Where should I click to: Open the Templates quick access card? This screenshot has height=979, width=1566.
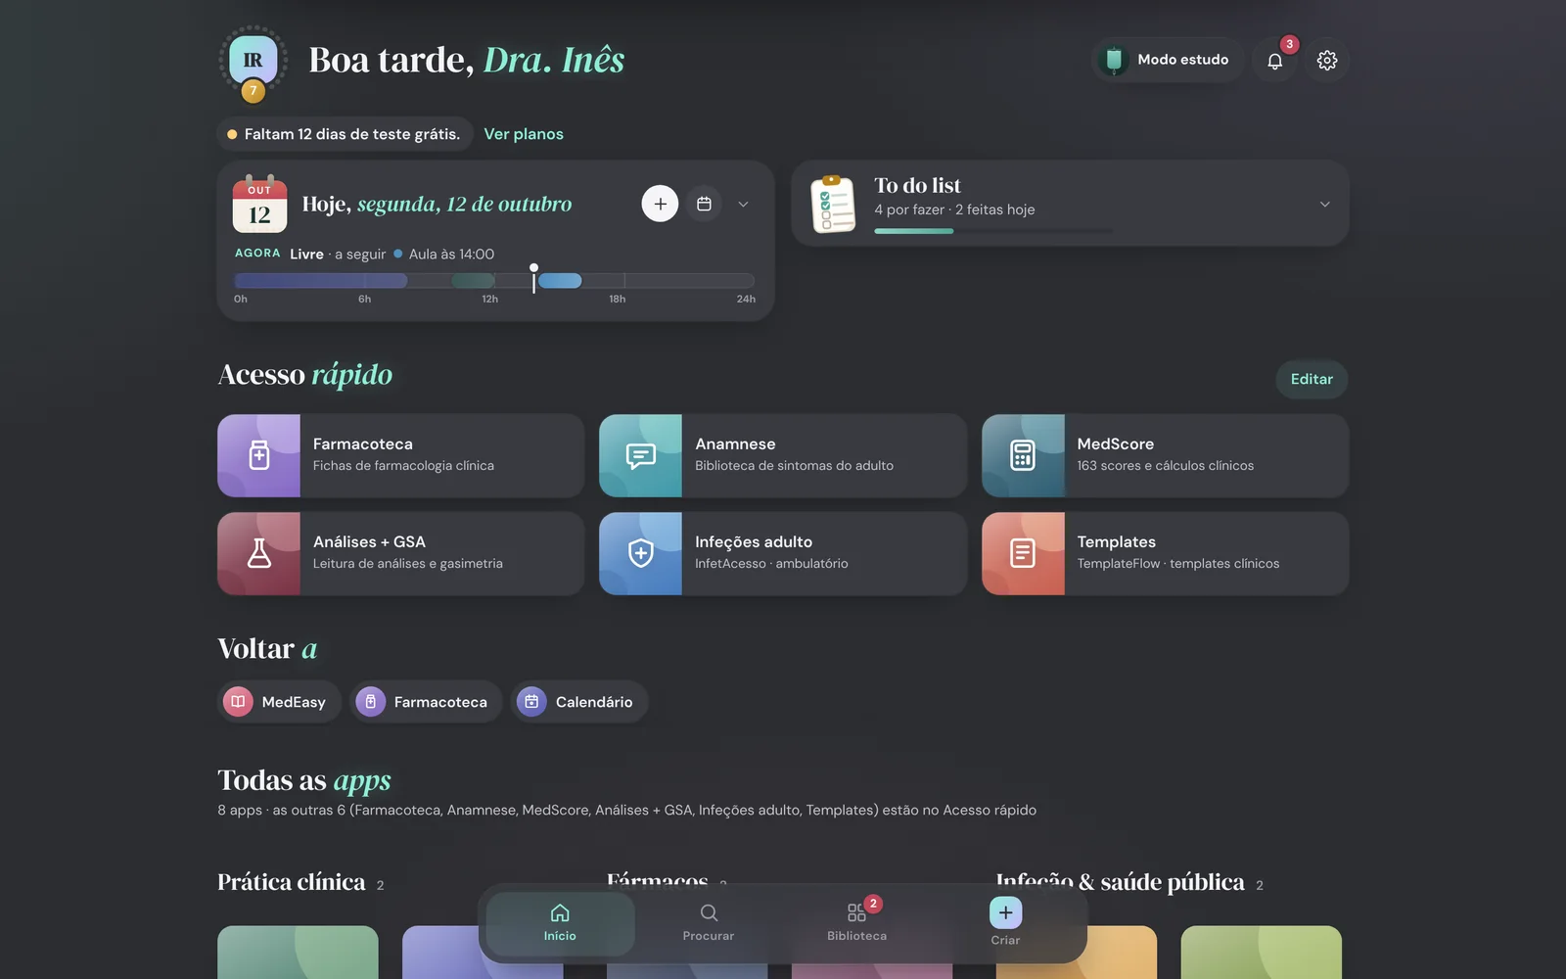pos(1165,553)
